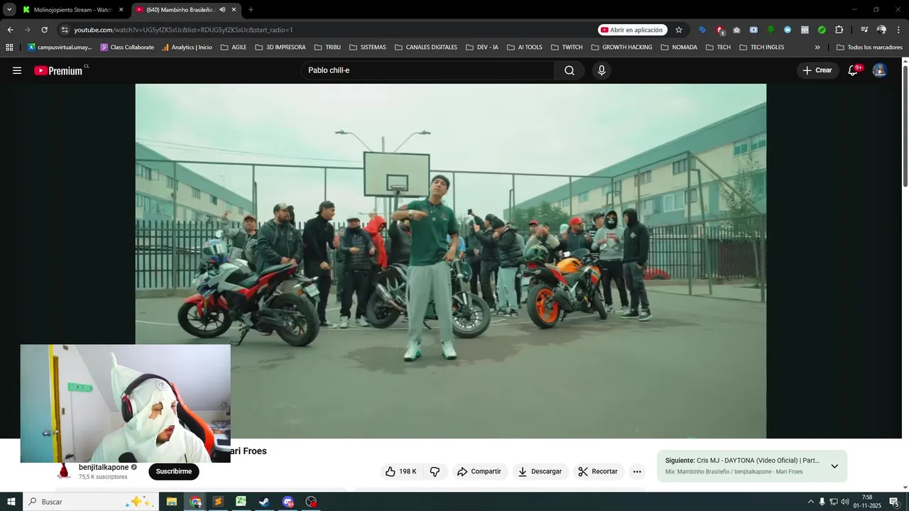Open more actions three-dot menu under video

click(x=637, y=471)
